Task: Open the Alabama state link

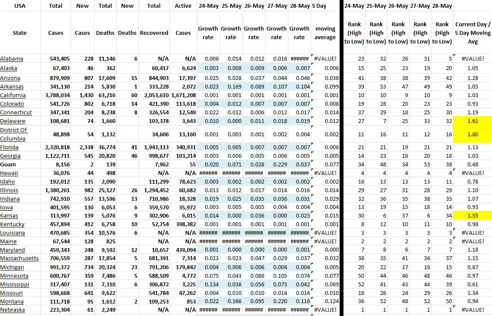Action: [12, 59]
